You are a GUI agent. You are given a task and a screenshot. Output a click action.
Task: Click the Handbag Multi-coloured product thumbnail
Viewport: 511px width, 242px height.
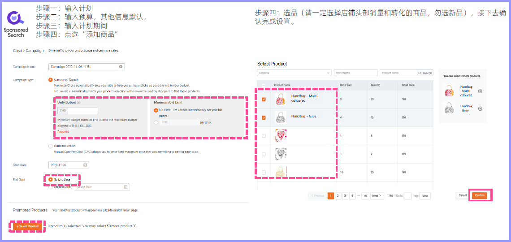[x=281, y=99]
